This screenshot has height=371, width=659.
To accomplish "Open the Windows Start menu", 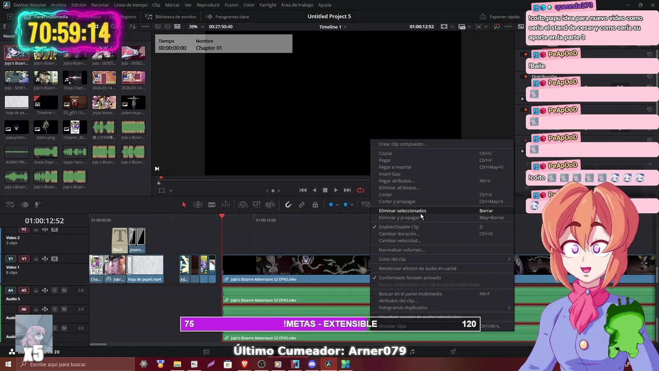I will [x=8, y=364].
